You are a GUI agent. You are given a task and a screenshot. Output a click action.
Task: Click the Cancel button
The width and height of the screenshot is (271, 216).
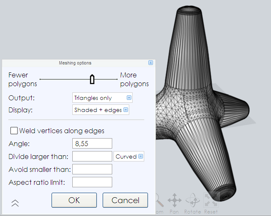pyautogui.click(x=125, y=200)
